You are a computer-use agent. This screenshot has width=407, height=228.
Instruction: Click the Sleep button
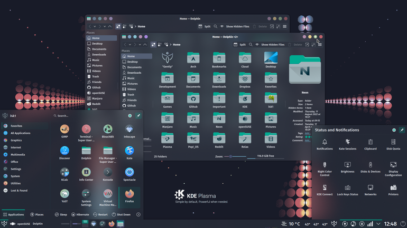[x=61, y=214]
